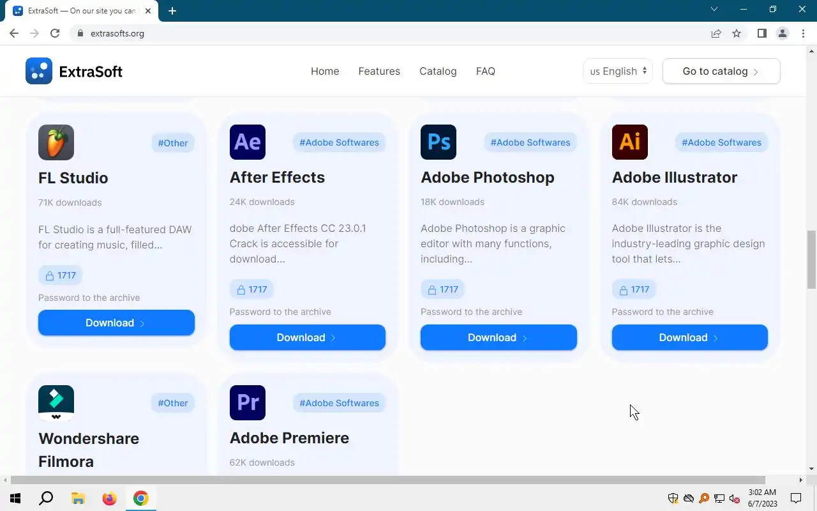The height and width of the screenshot is (511, 817).
Task: Open the FAQ nav item
Action: [486, 71]
